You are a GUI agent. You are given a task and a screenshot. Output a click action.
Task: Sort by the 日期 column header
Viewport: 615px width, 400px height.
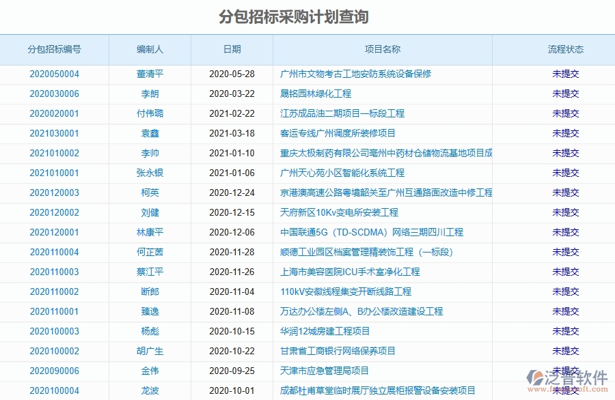(x=230, y=49)
